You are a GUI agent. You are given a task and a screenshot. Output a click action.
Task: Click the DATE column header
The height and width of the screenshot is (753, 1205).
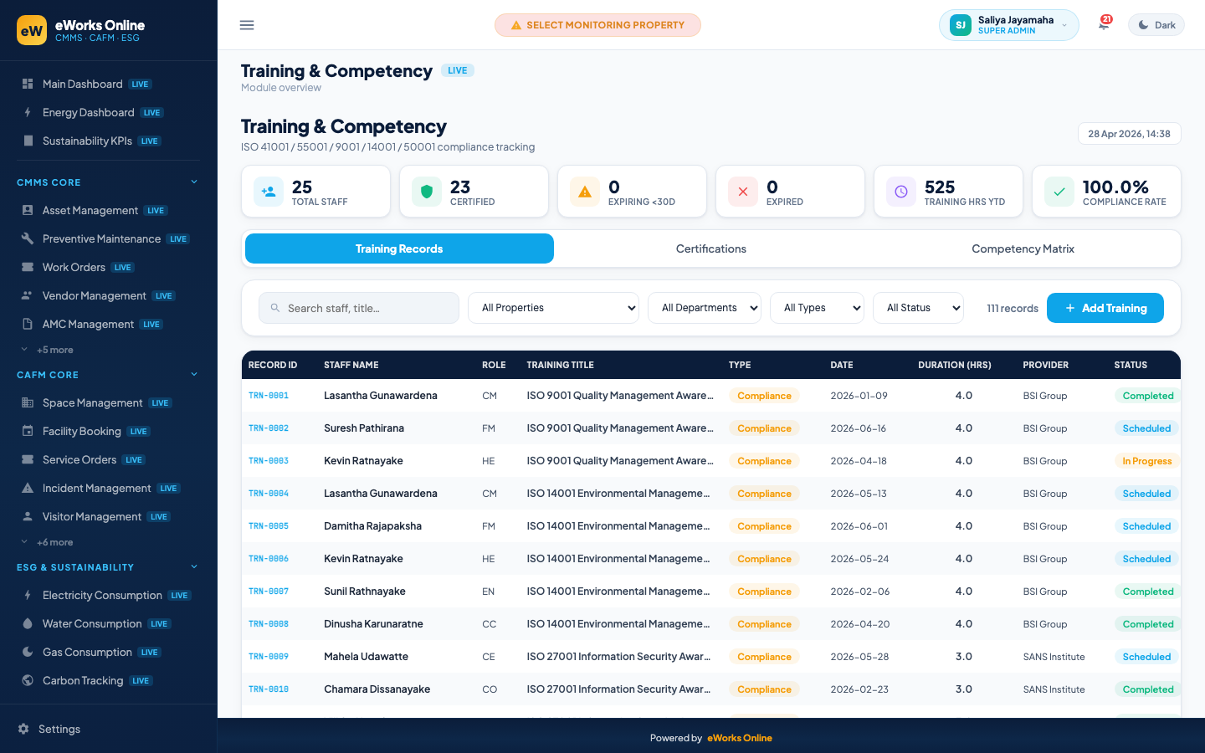[842, 365]
